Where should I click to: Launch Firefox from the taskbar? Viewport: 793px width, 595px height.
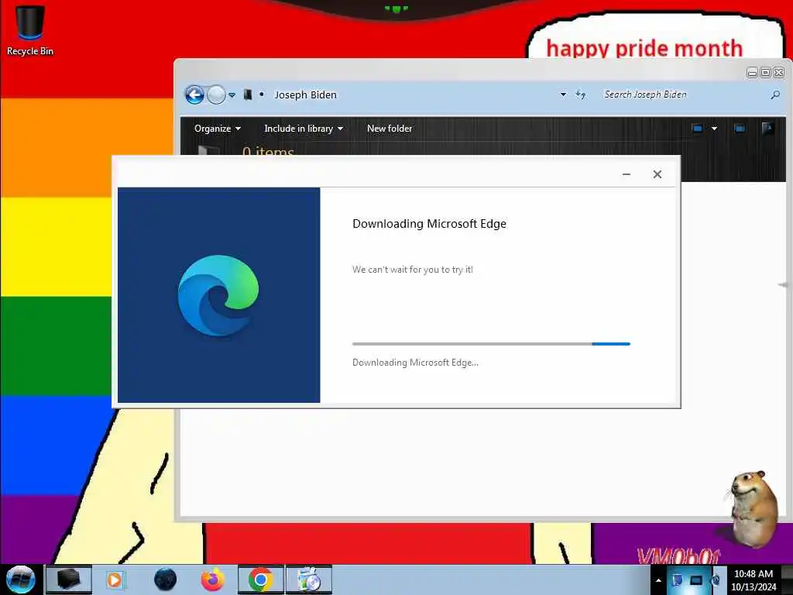pos(213,580)
